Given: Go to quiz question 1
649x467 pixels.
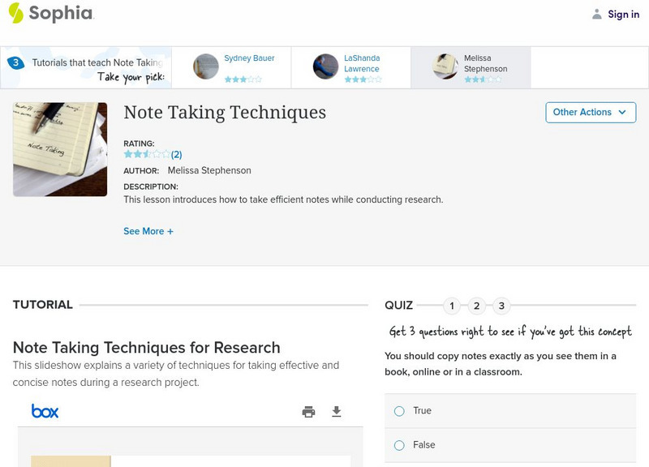Looking at the screenshot, I should coord(452,306).
